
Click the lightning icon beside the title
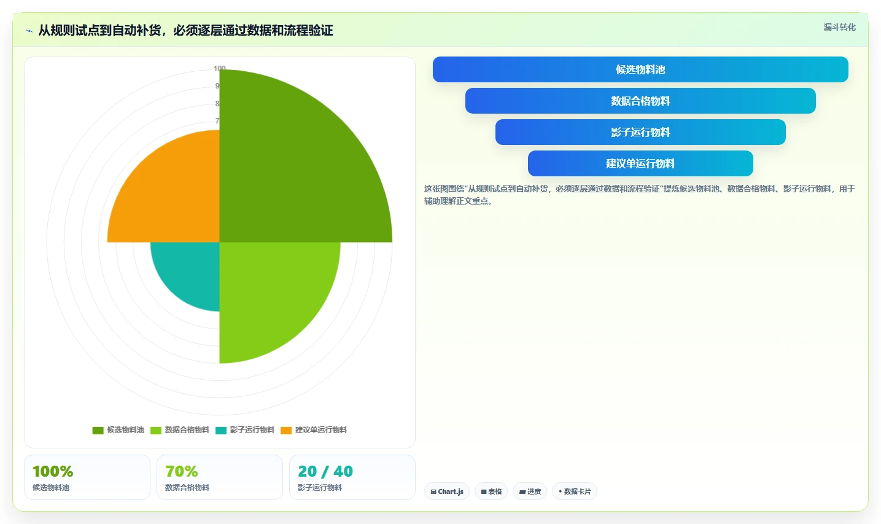[x=29, y=31]
